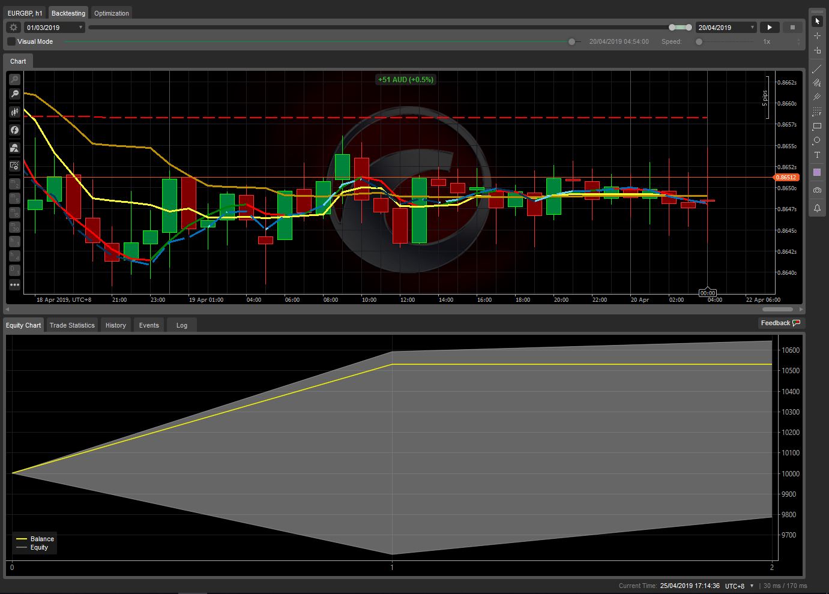Click the visual mode progress slider handle
The height and width of the screenshot is (594, 829).
[571, 41]
